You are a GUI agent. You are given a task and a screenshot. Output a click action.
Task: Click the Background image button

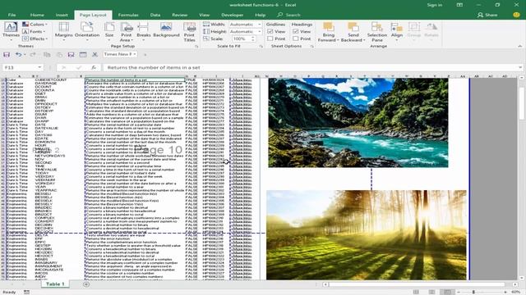(166, 30)
